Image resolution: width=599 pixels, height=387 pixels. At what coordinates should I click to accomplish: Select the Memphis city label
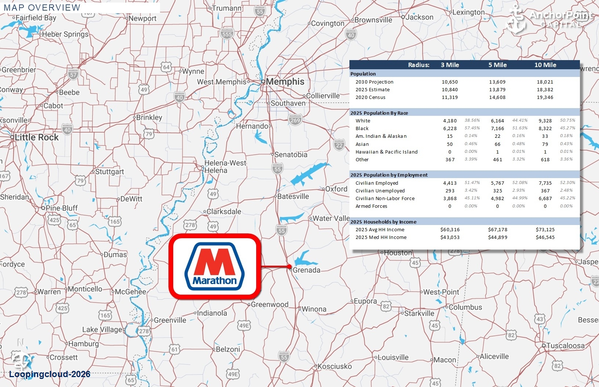tap(285, 81)
